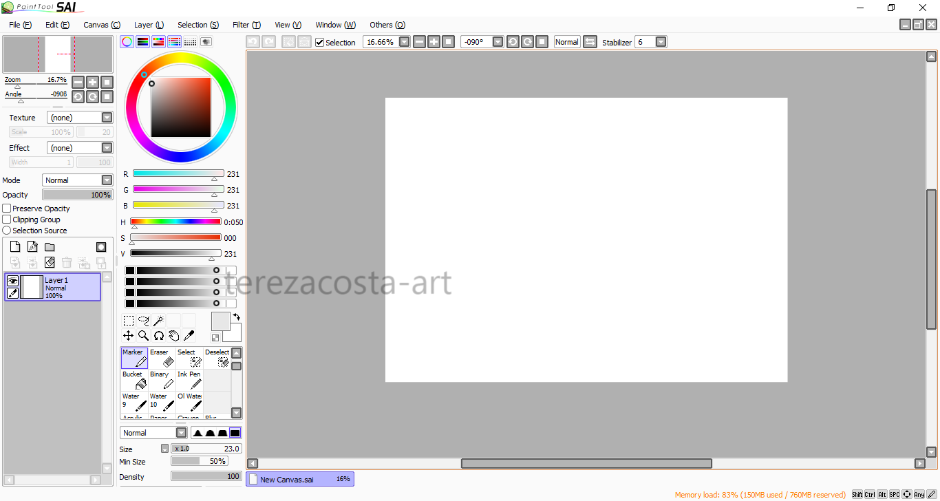Activate the magic wand tool
Image resolution: width=940 pixels, height=501 pixels.
tap(159, 321)
